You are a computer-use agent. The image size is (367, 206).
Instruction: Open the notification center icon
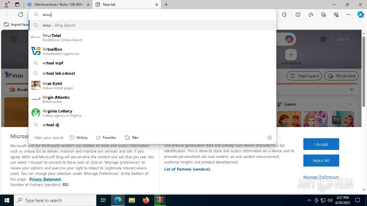point(358,200)
